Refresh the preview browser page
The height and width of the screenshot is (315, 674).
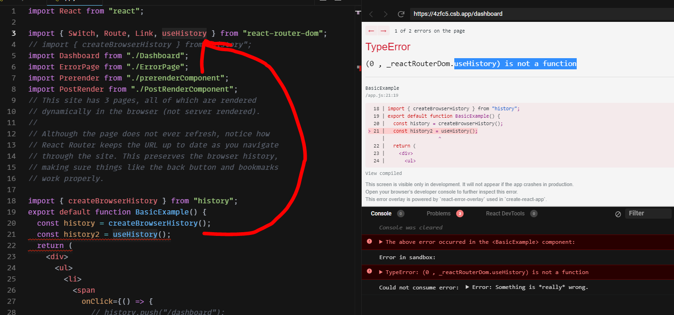click(x=401, y=14)
